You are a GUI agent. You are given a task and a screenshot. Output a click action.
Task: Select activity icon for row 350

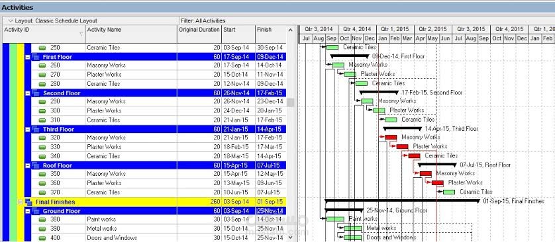[x=42, y=174]
